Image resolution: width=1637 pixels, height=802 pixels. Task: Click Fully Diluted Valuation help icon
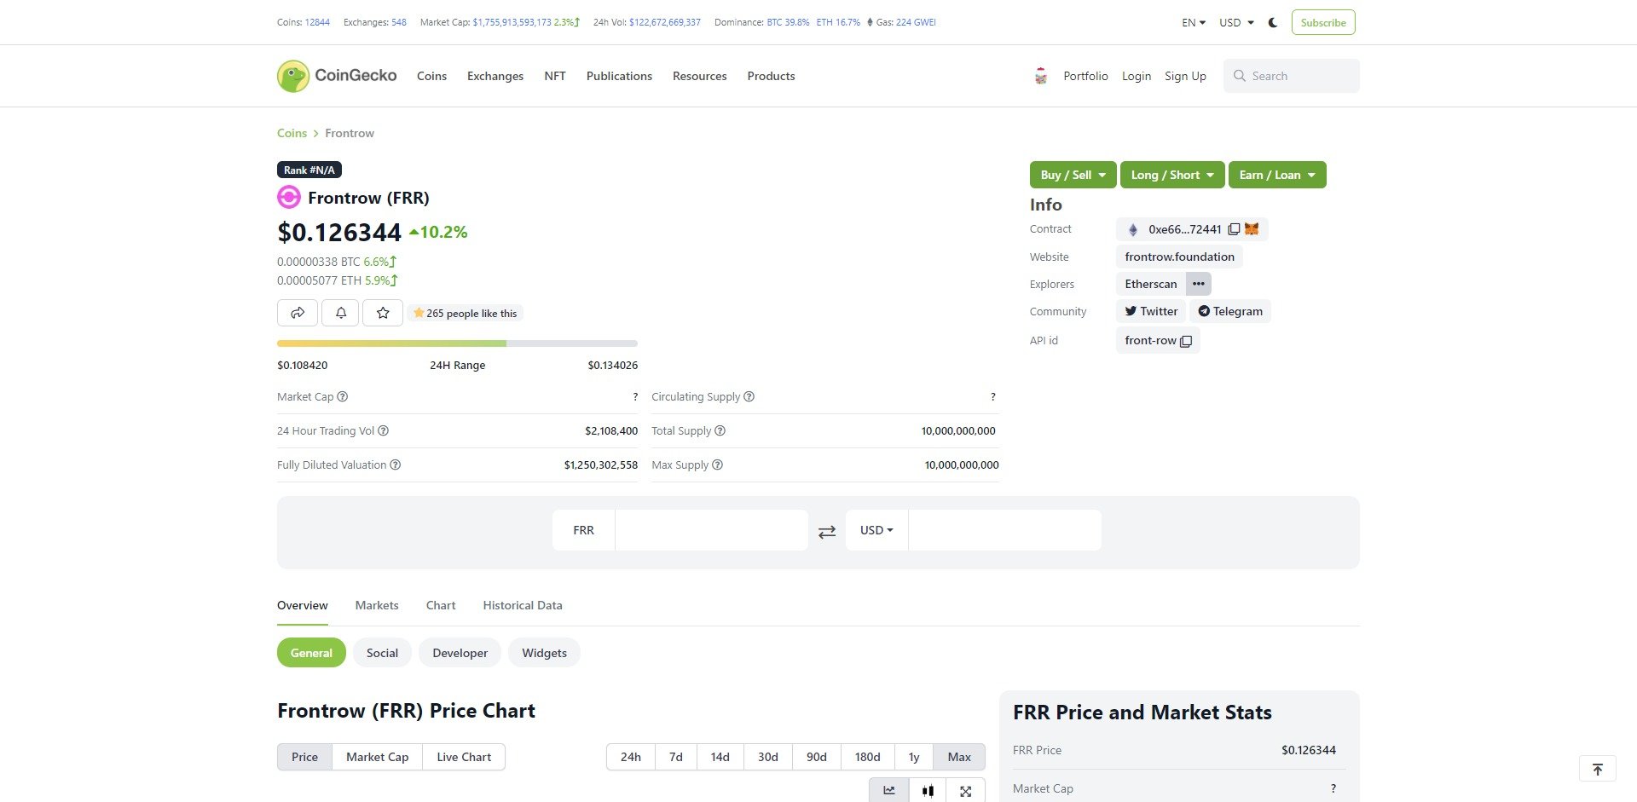[396, 464]
